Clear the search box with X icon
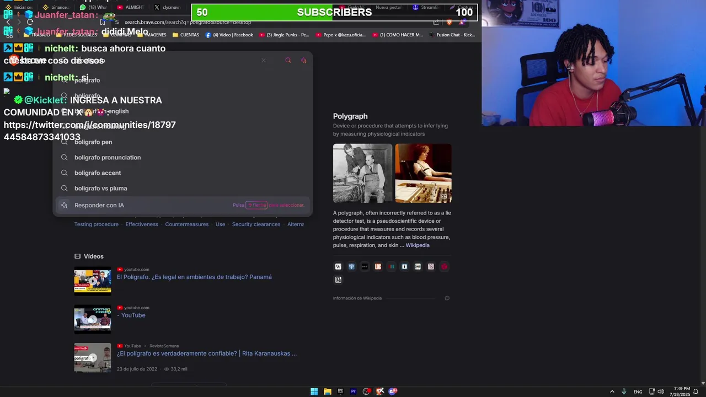Image resolution: width=706 pixels, height=397 pixels. pyautogui.click(x=264, y=60)
